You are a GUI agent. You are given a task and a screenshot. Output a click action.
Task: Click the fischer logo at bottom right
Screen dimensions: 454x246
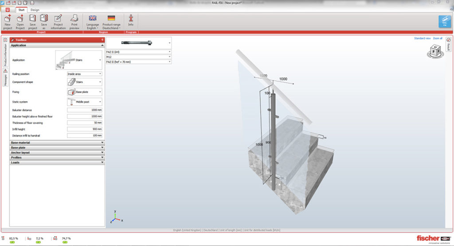point(434,239)
